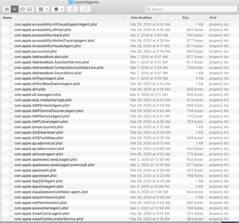Screen dimensions: 239x223
Task: Click the magnifying glass search icon
Action: coord(148,9)
